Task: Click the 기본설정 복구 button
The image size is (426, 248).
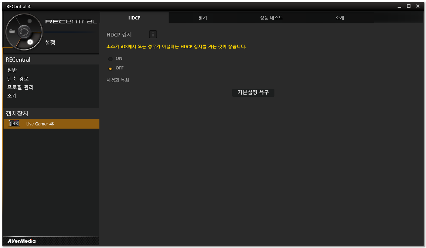Action: coord(253,92)
